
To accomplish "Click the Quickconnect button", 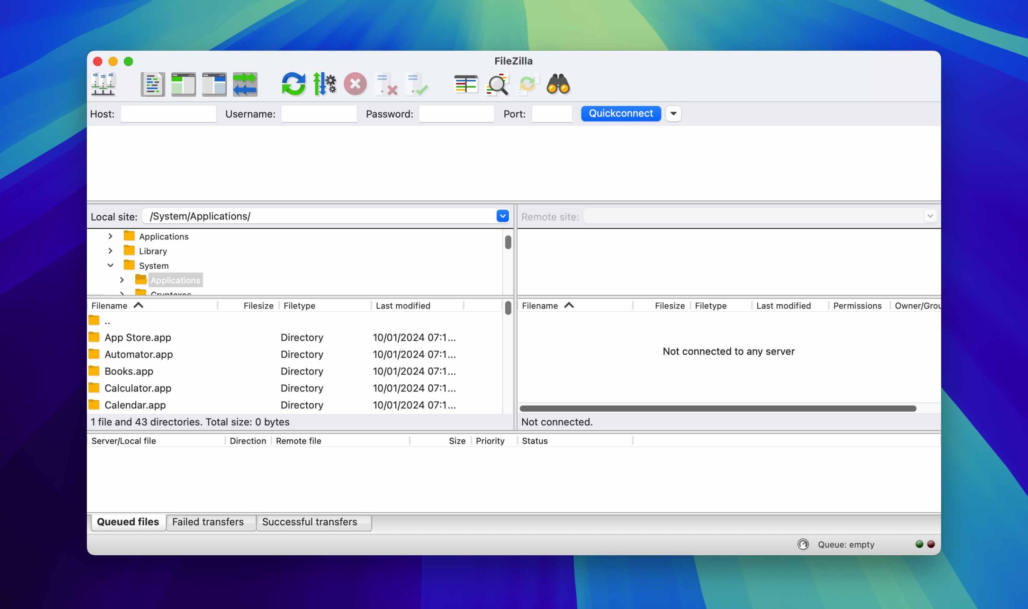I will click(x=620, y=113).
